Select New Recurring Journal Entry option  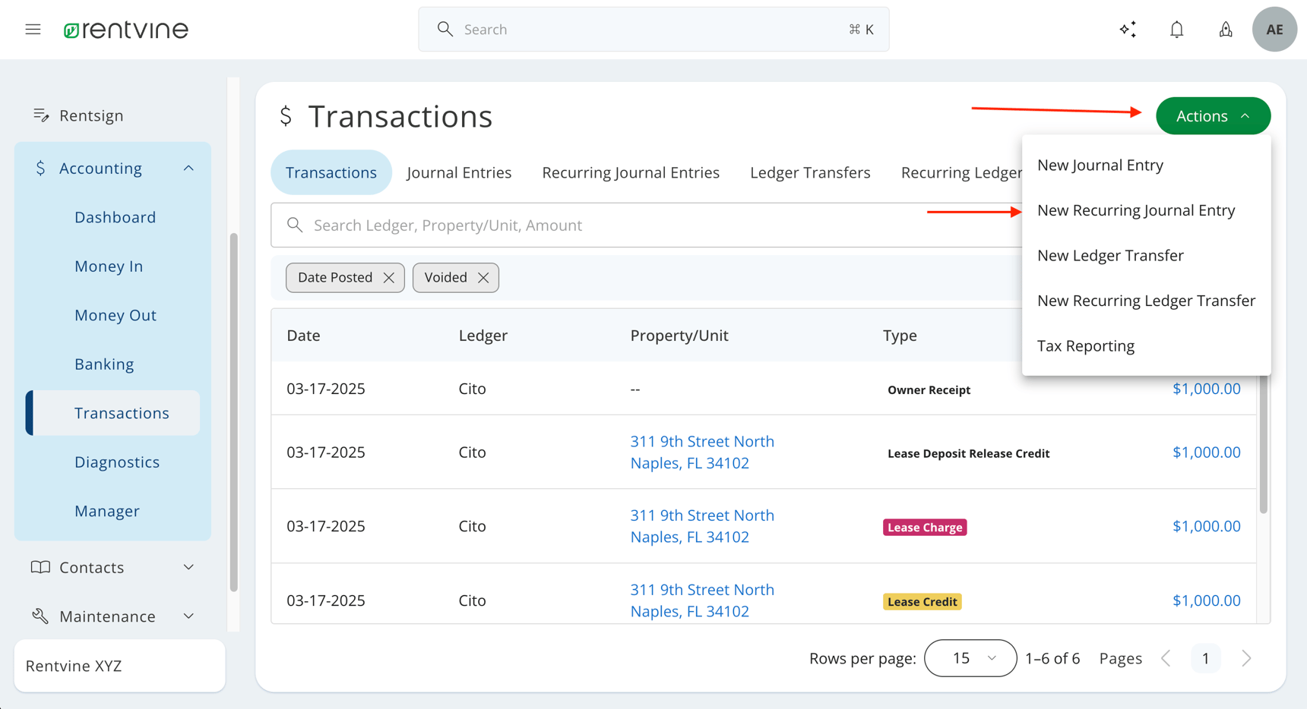coord(1135,210)
